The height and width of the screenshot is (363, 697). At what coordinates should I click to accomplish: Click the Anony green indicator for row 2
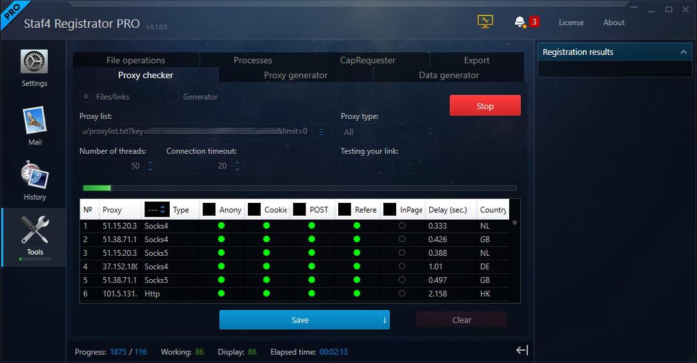click(221, 240)
